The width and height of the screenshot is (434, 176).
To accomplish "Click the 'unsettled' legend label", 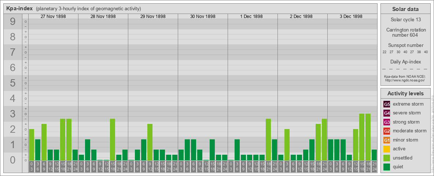I will pos(403,158).
